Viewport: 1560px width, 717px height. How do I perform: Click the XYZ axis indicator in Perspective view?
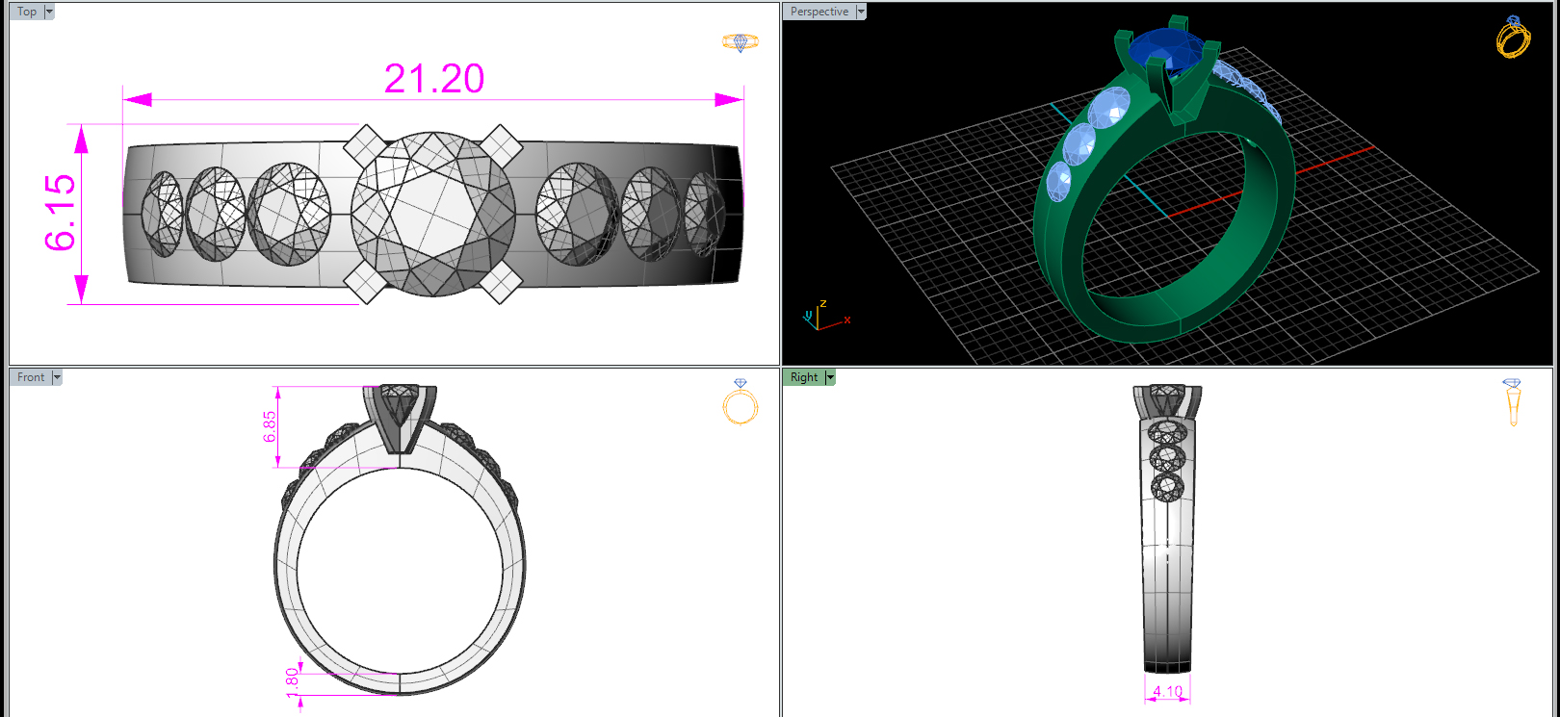pos(825,317)
